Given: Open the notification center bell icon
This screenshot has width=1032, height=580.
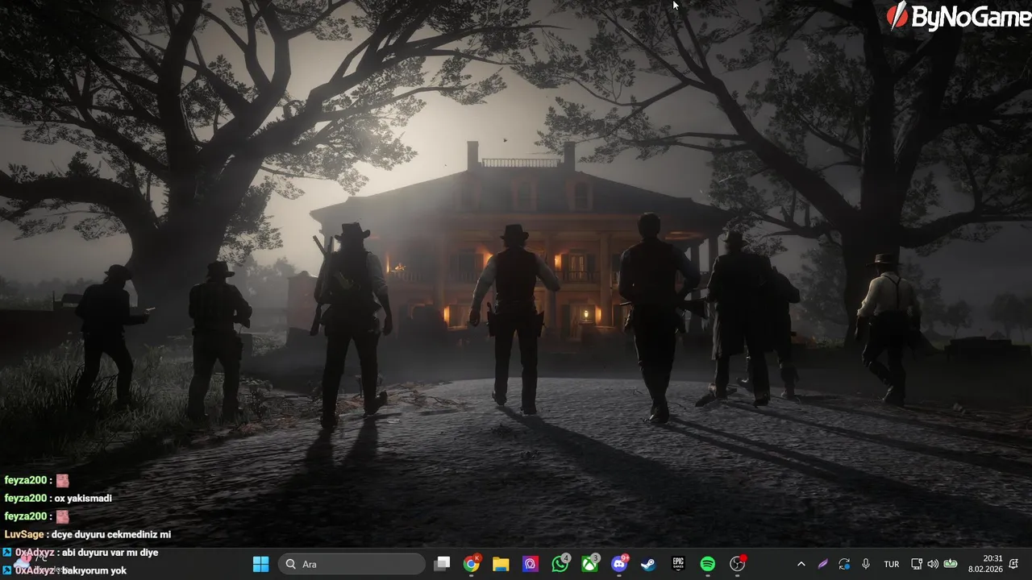Looking at the screenshot, I should coord(1013,564).
